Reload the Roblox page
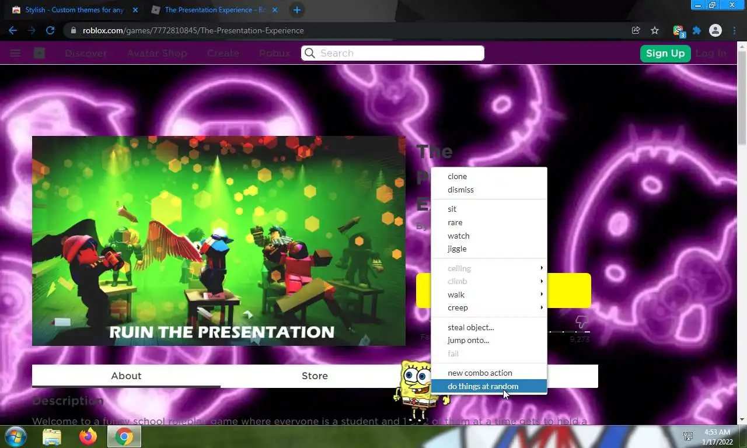 [50, 30]
